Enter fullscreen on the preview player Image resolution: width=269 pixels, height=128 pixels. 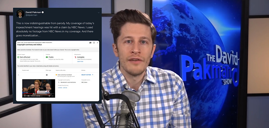[x=53, y=96]
